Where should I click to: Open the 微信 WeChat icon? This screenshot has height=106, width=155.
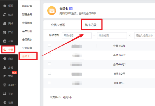coord(5,58)
